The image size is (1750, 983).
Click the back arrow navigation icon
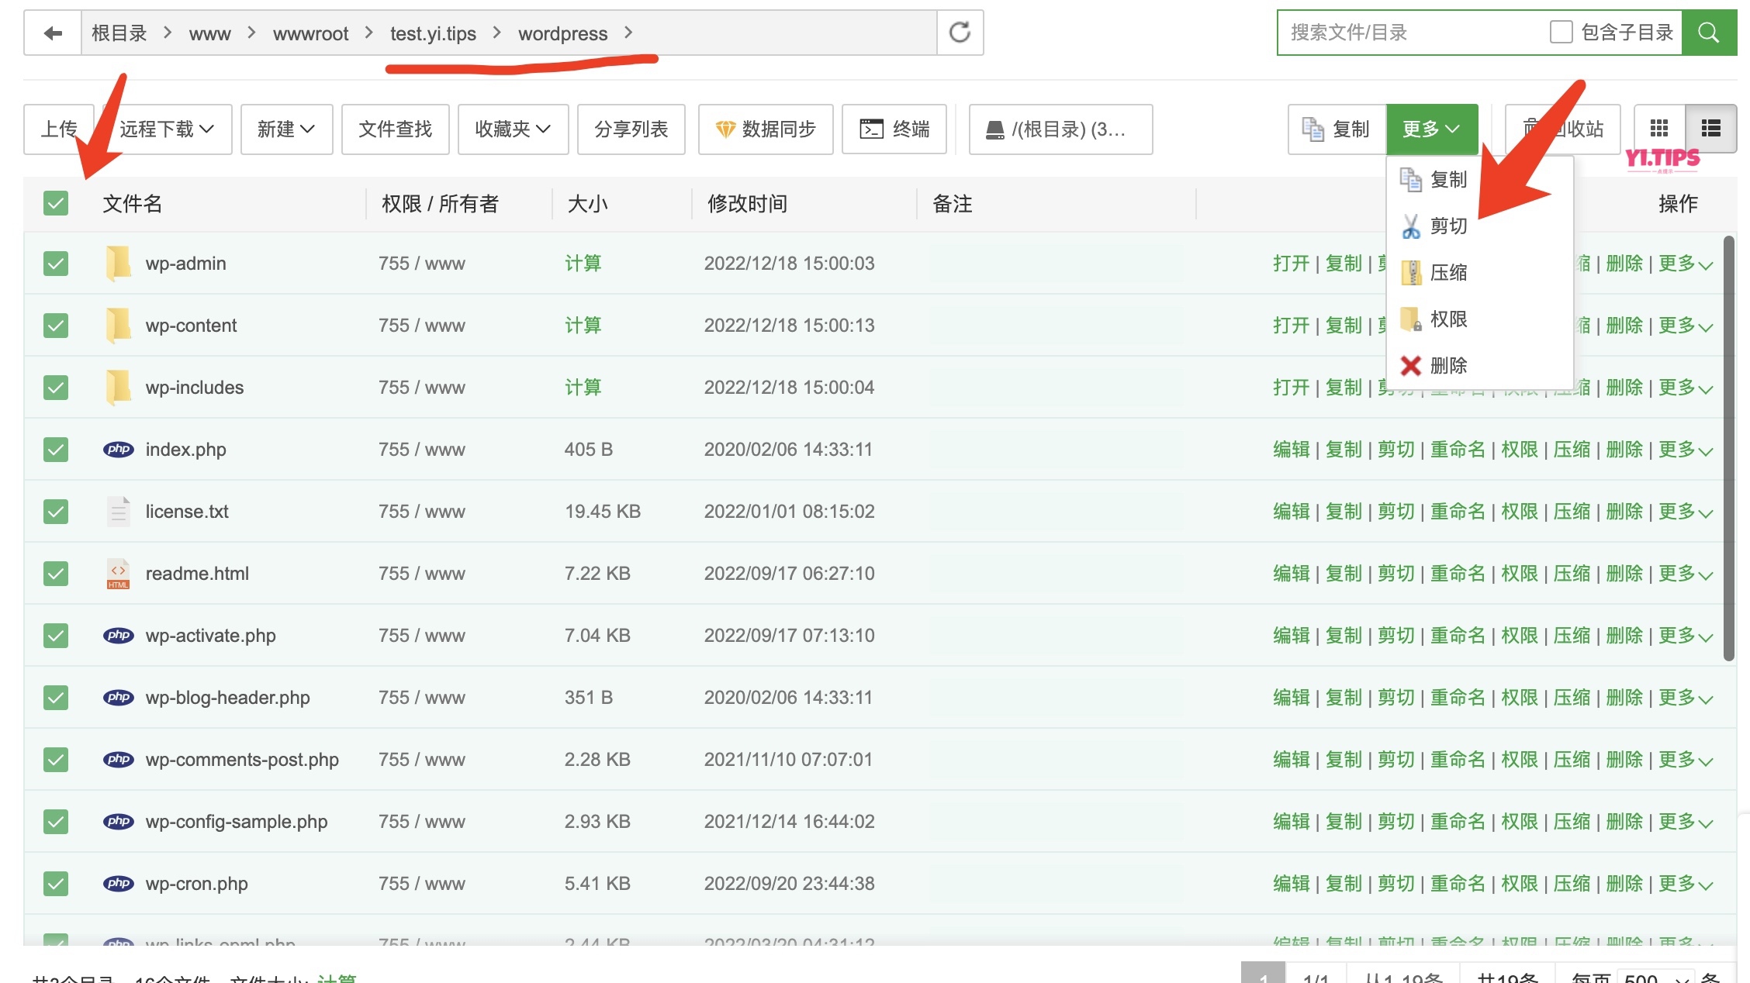click(x=51, y=32)
